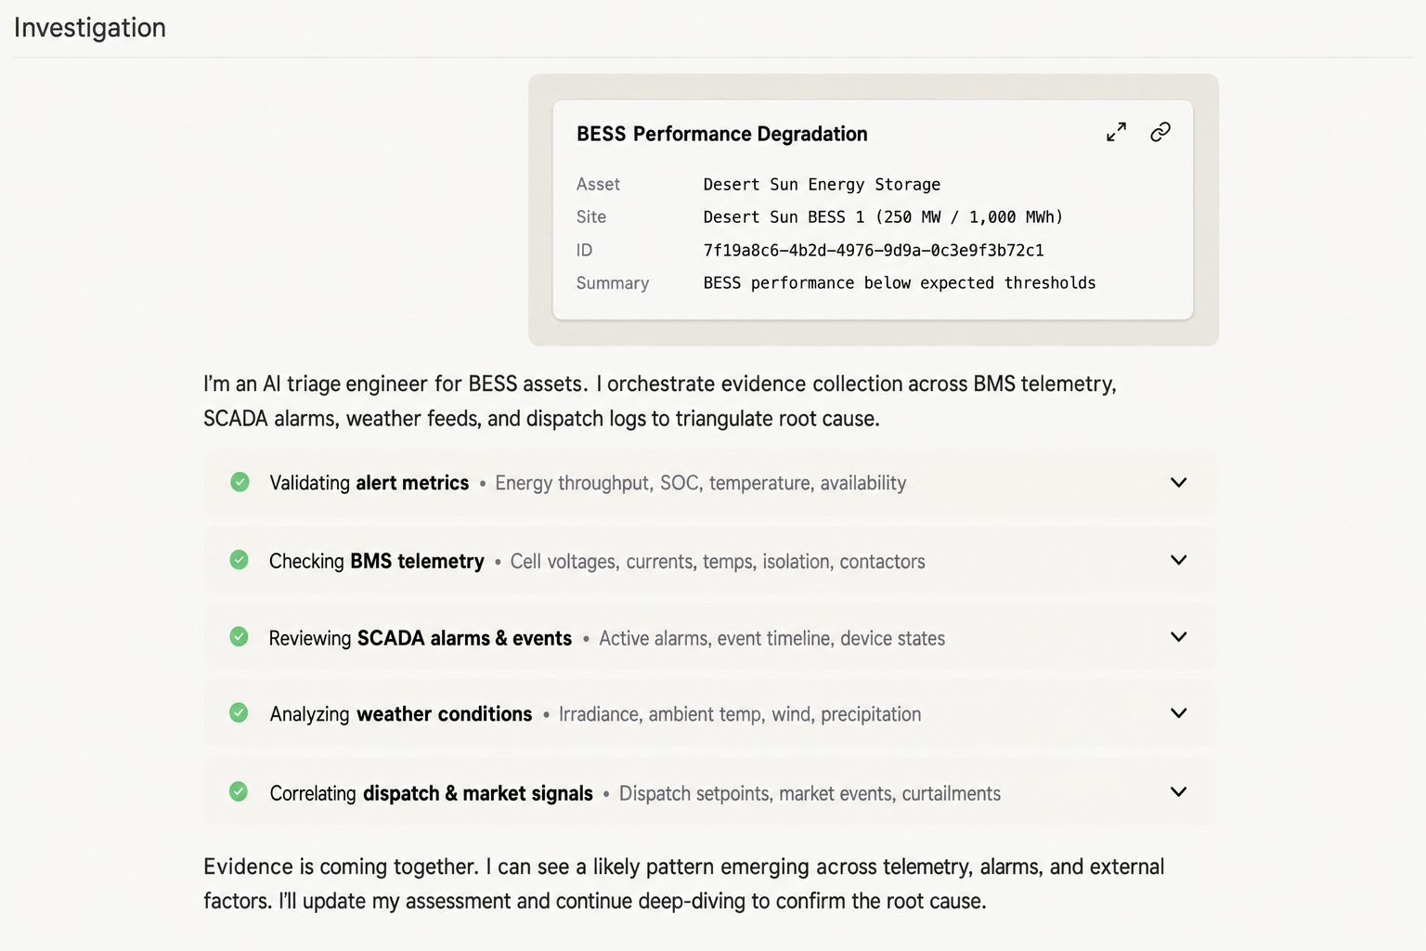Image resolution: width=1426 pixels, height=951 pixels.
Task: Copy link to the BESS alert card
Action: (x=1160, y=132)
